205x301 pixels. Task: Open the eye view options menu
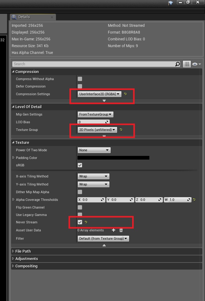click(x=196, y=64)
